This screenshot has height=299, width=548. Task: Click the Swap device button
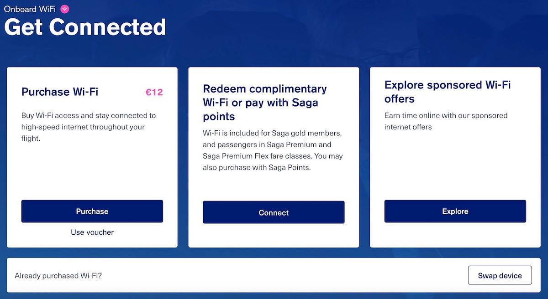point(500,275)
